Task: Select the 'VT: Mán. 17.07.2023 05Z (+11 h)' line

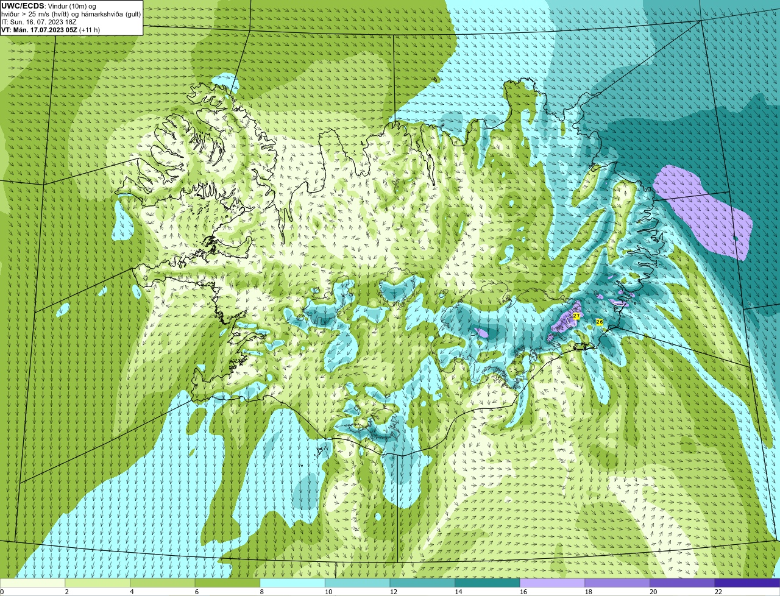Action: (x=51, y=29)
